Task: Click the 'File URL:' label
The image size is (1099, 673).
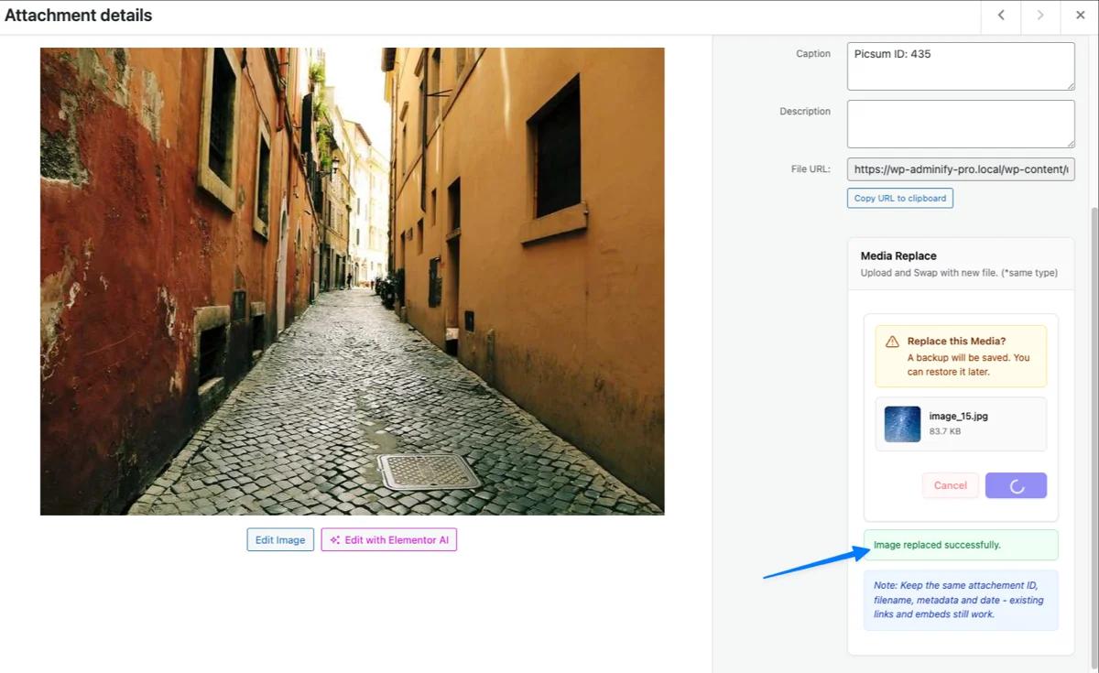Action: coord(811,169)
